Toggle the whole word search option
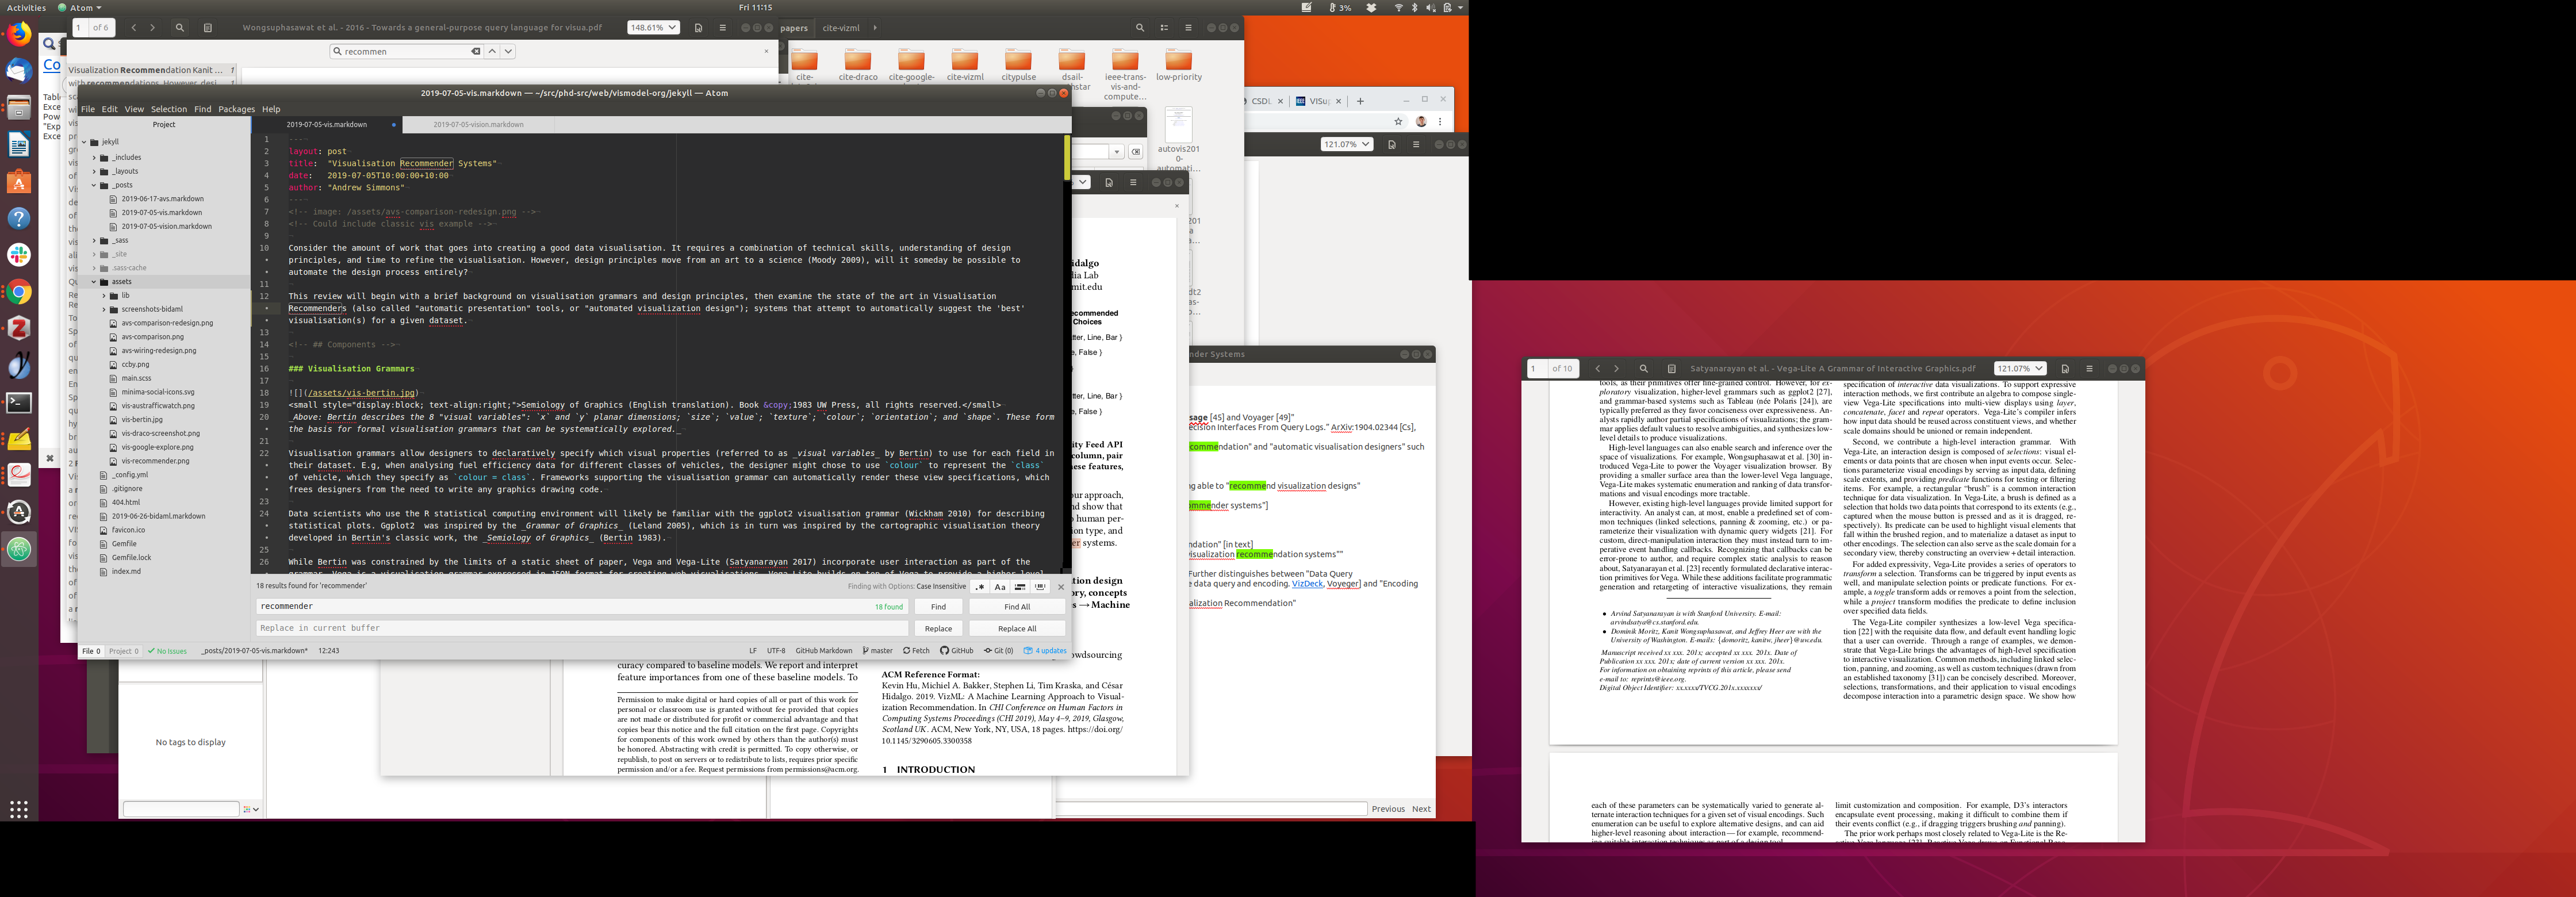 click(1040, 587)
